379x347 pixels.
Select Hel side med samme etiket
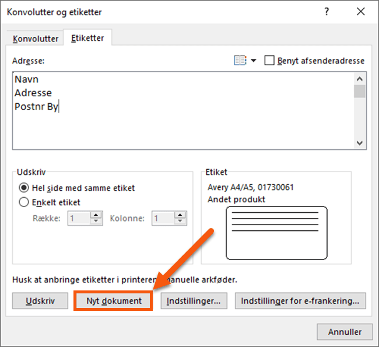[24, 188]
